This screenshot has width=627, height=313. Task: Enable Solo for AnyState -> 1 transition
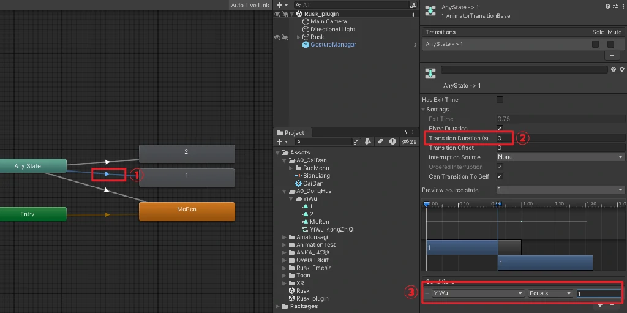[x=595, y=44]
